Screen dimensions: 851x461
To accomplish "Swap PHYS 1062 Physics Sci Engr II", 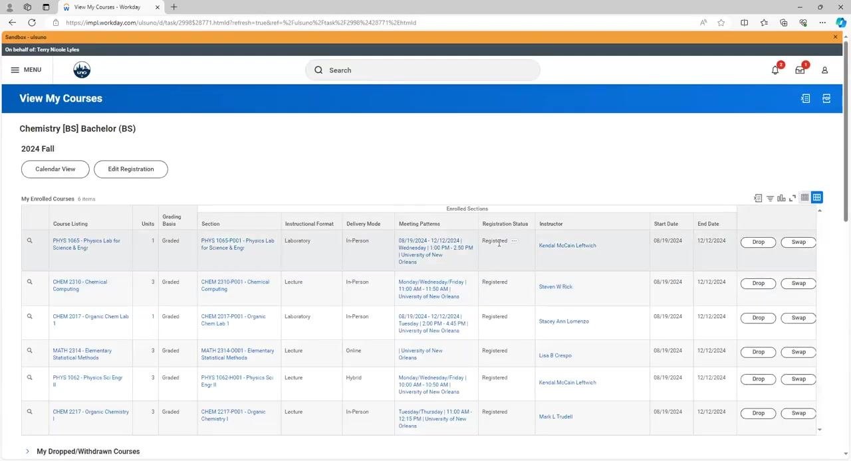I will click(x=798, y=379).
